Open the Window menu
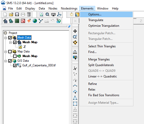 coord(103,8)
